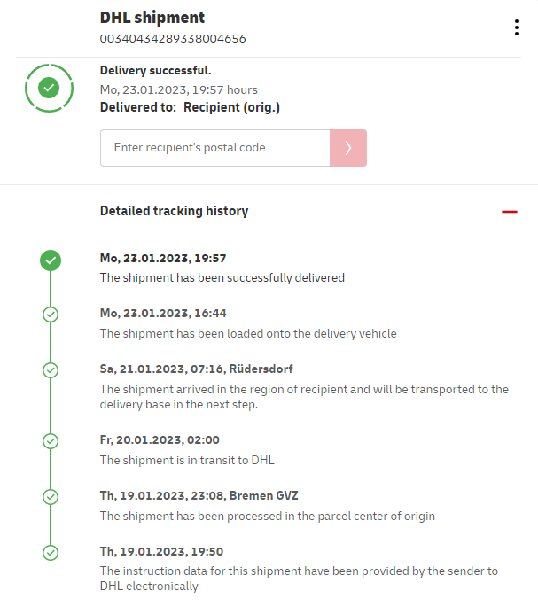The width and height of the screenshot is (538, 606).
Task: Click the instruction data provided checkmark marker
Action: [x=51, y=552]
